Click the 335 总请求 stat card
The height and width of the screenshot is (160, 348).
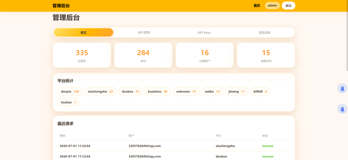point(82,55)
